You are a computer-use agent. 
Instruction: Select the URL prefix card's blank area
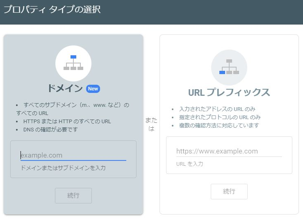pos(229,203)
